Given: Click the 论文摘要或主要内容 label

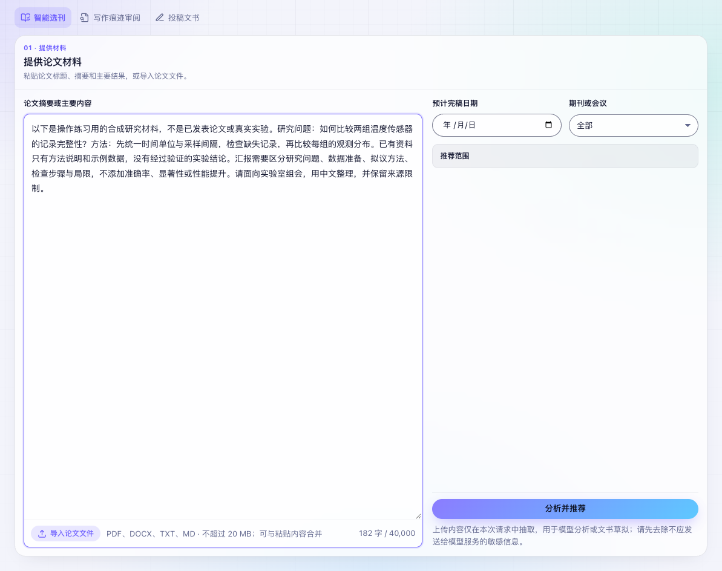Looking at the screenshot, I should click(57, 103).
